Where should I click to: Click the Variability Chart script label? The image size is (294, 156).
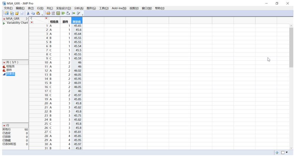pos(17,23)
